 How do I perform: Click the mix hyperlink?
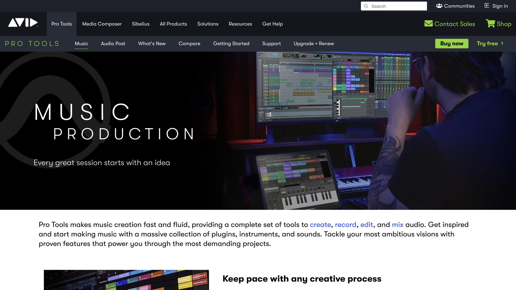pos(398,225)
